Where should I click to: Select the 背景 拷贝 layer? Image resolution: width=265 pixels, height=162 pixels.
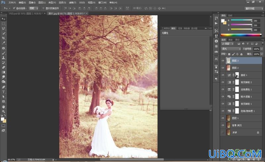coord(241,125)
